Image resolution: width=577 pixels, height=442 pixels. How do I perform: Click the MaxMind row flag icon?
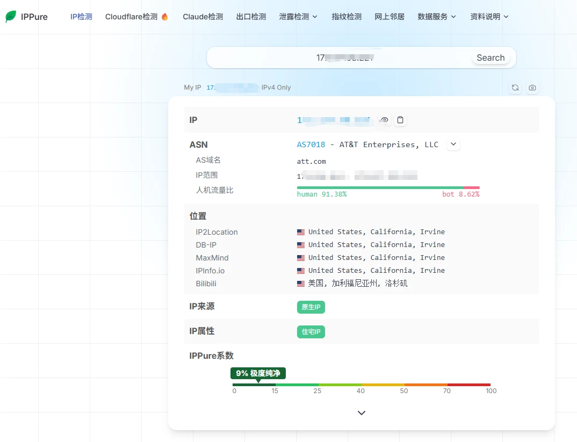pos(301,258)
